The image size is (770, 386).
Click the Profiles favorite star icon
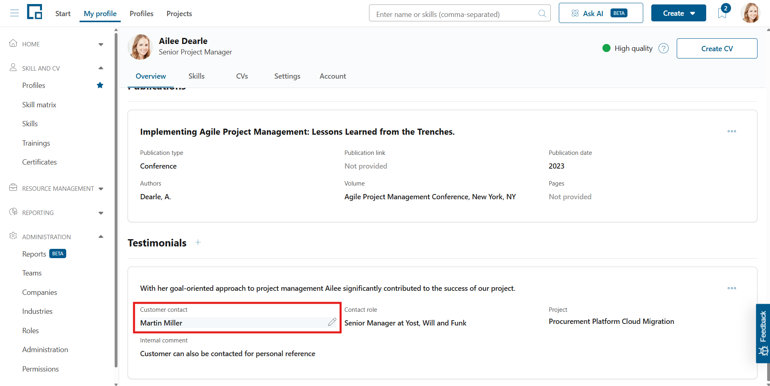(x=100, y=85)
